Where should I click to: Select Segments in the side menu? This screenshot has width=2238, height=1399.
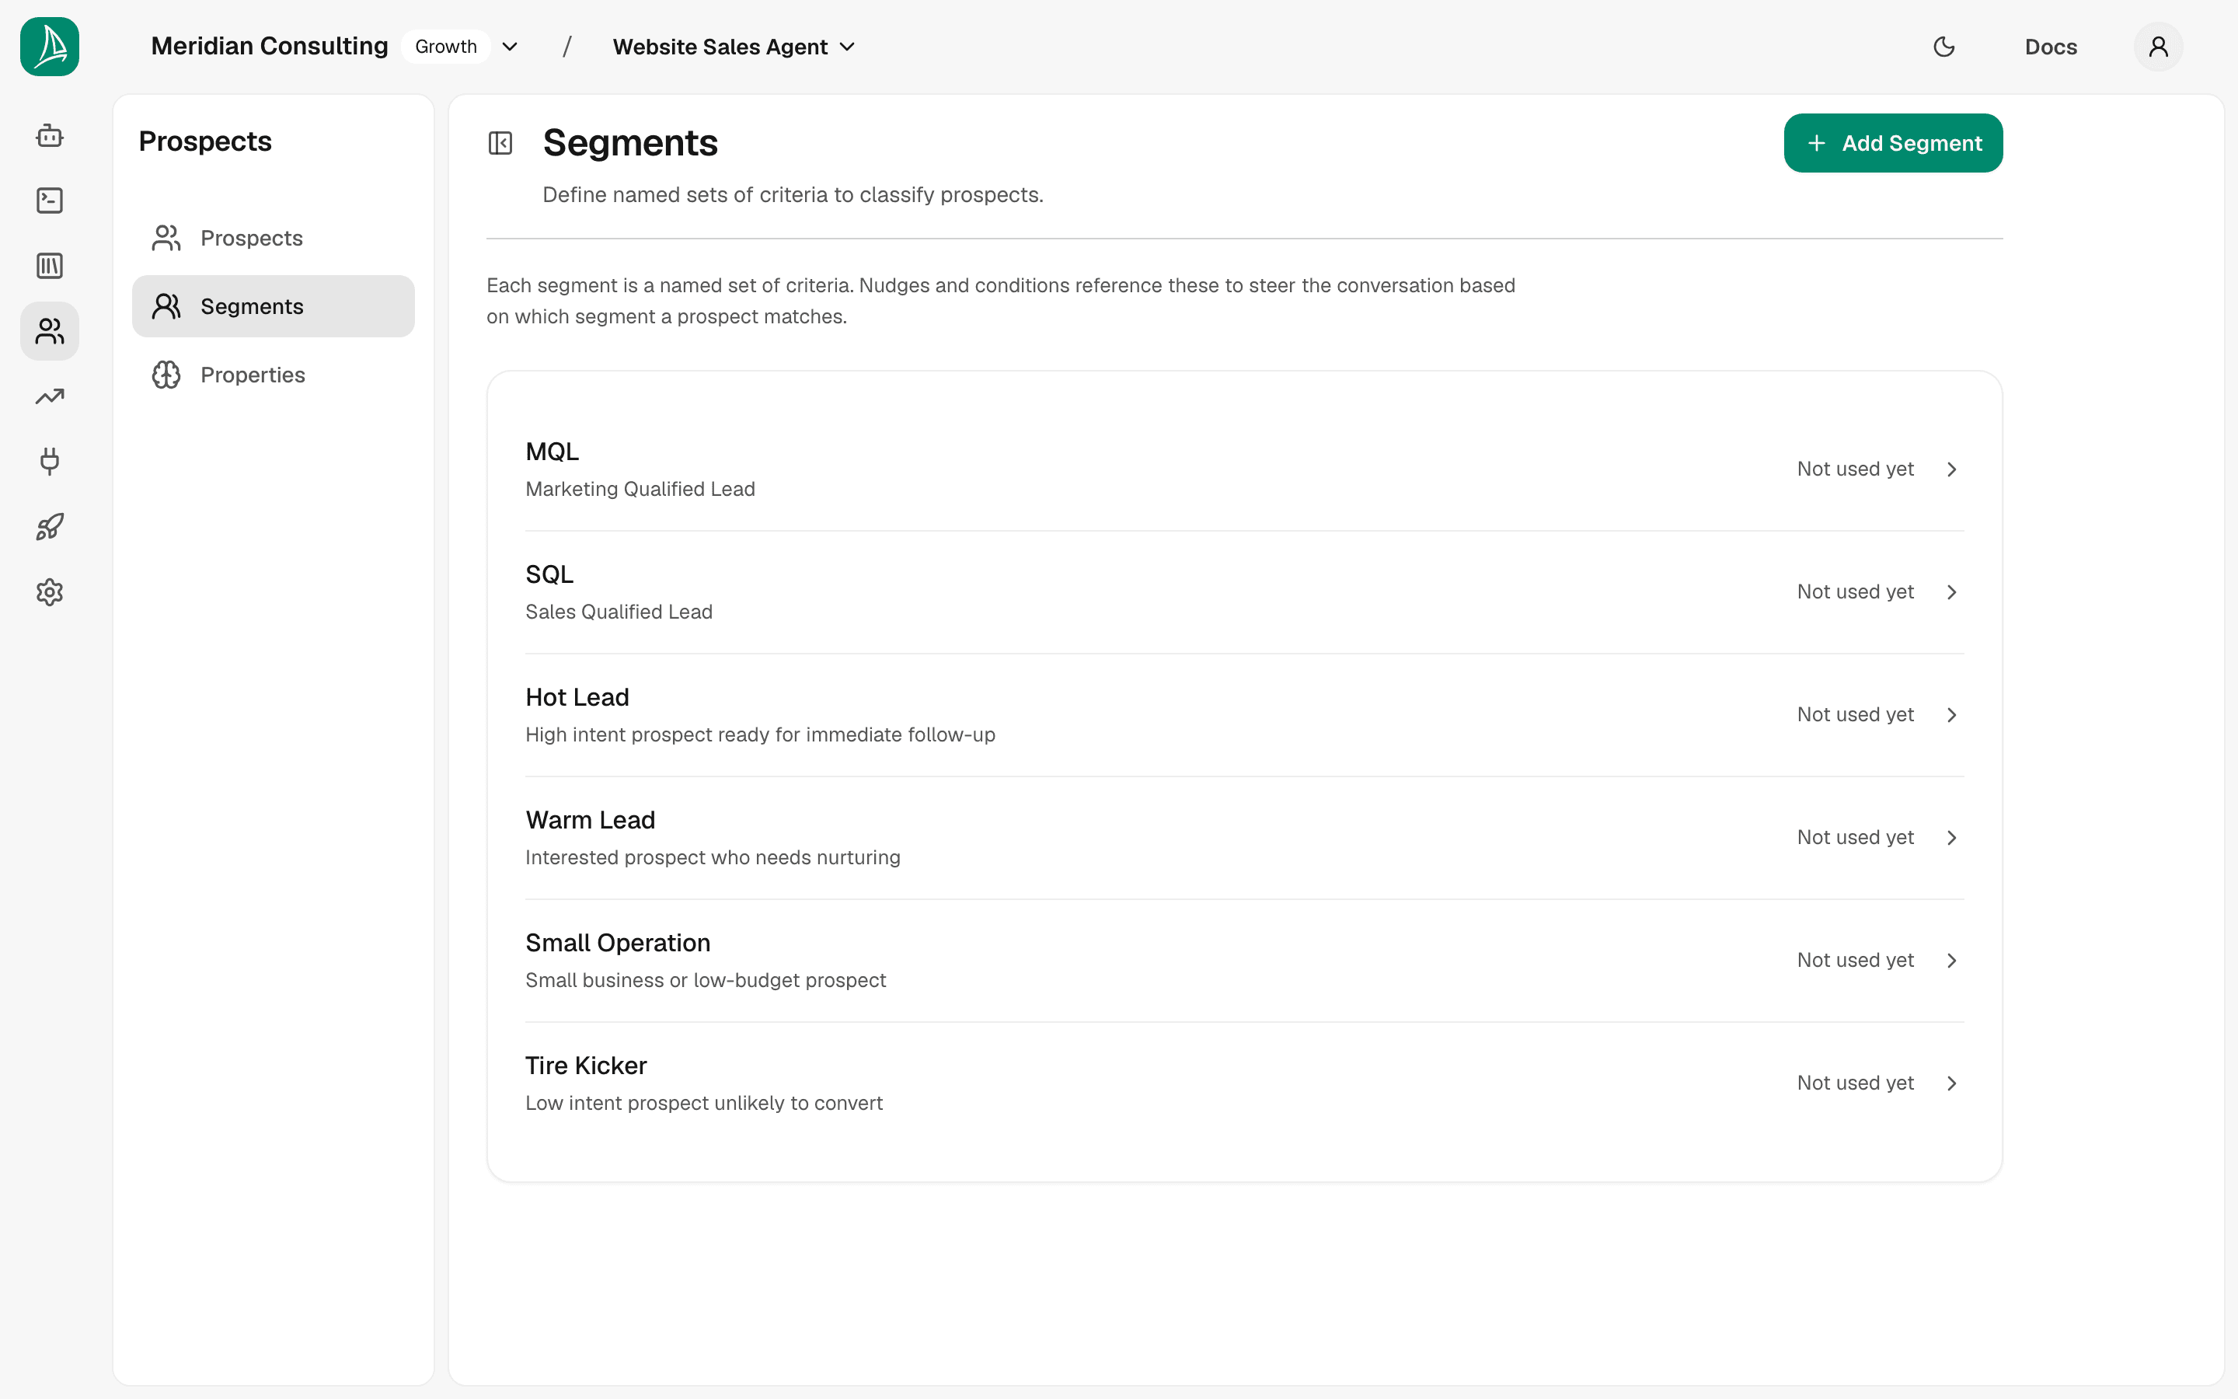(x=274, y=306)
